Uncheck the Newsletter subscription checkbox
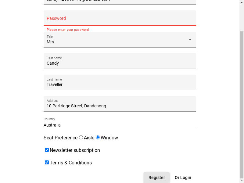This screenshot has width=244, height=183. click(x=47, y=150)
